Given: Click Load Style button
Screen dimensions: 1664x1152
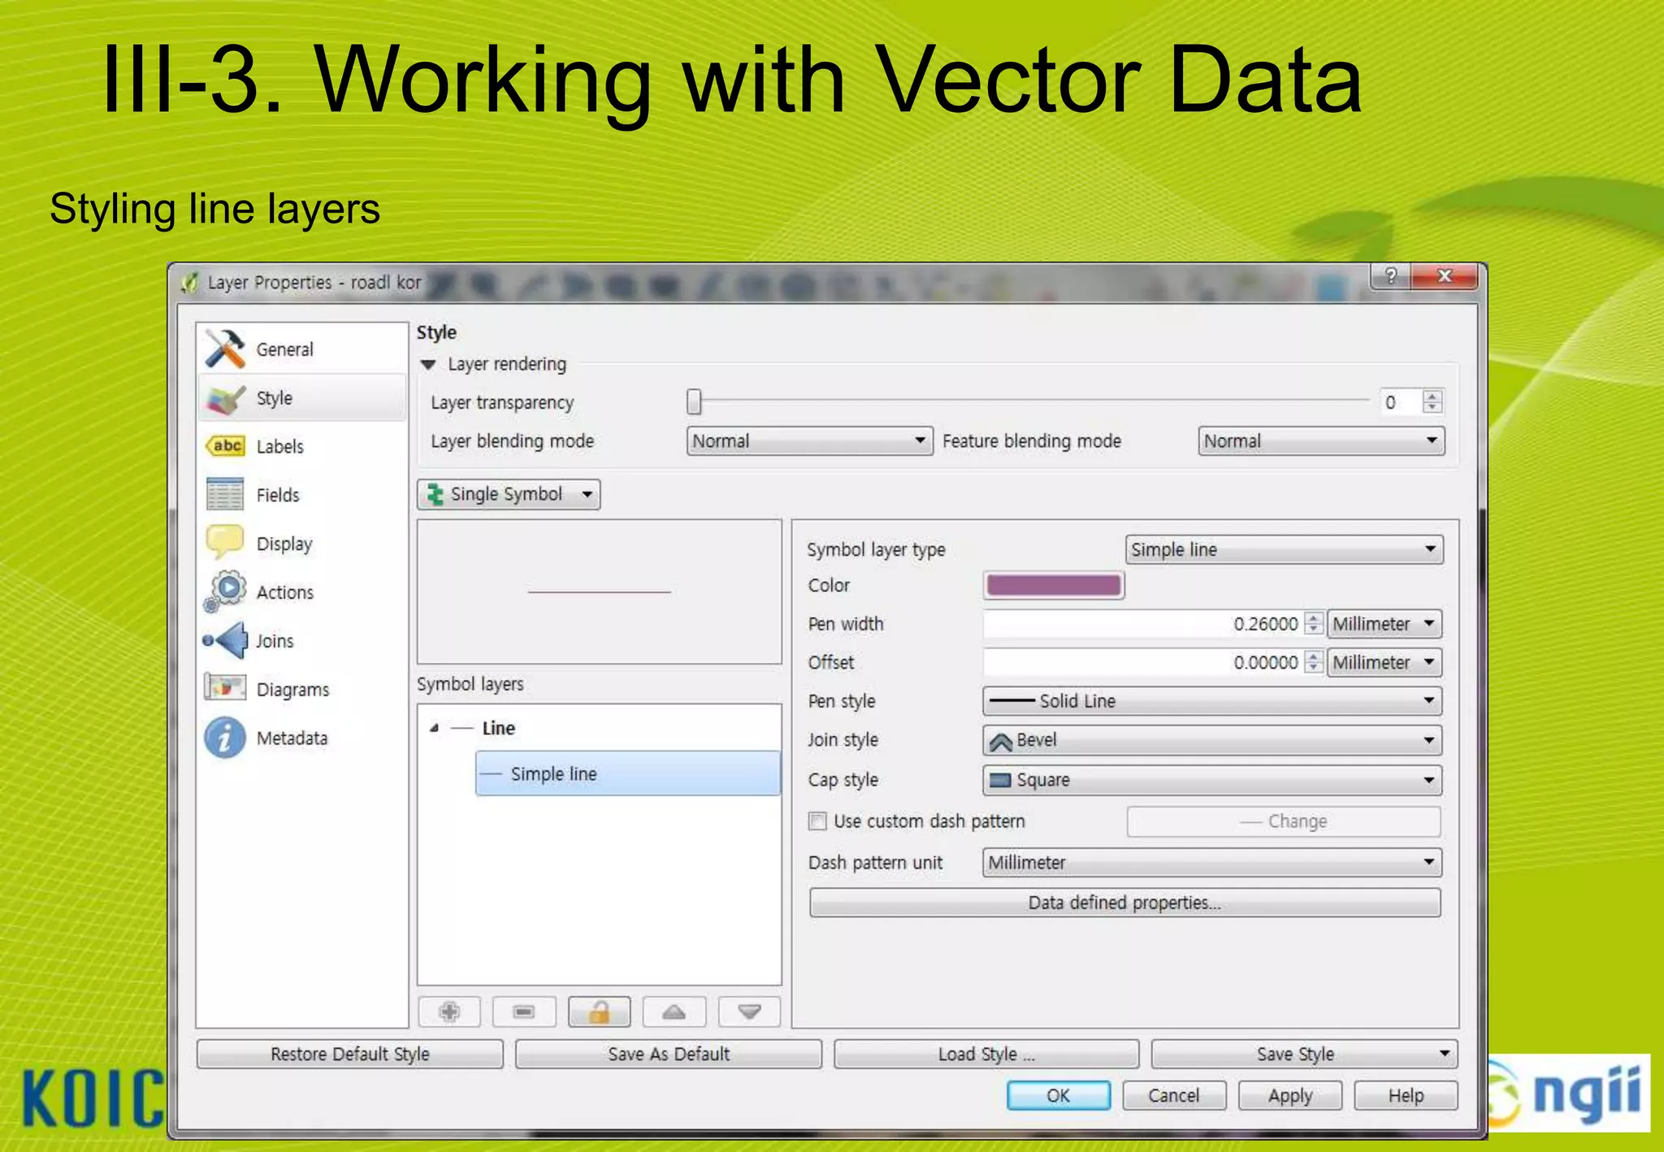Looking at the screenshot, I should (986, 1054).
